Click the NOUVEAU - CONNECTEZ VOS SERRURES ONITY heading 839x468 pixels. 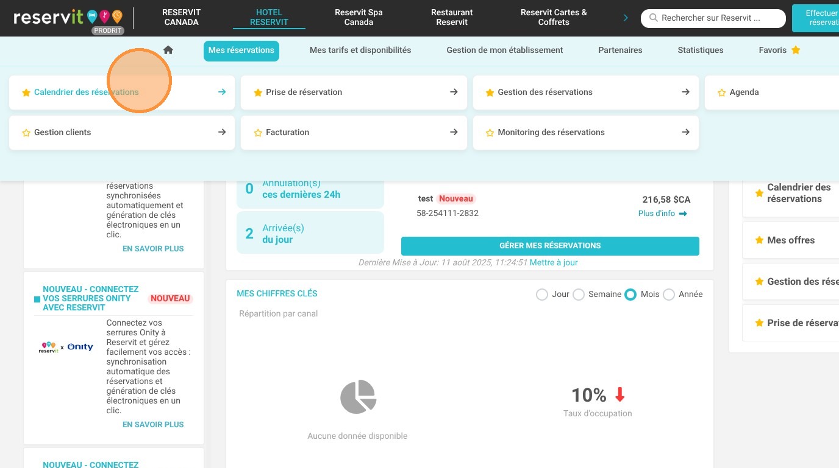pyautogui.click(x=91, y=298)
